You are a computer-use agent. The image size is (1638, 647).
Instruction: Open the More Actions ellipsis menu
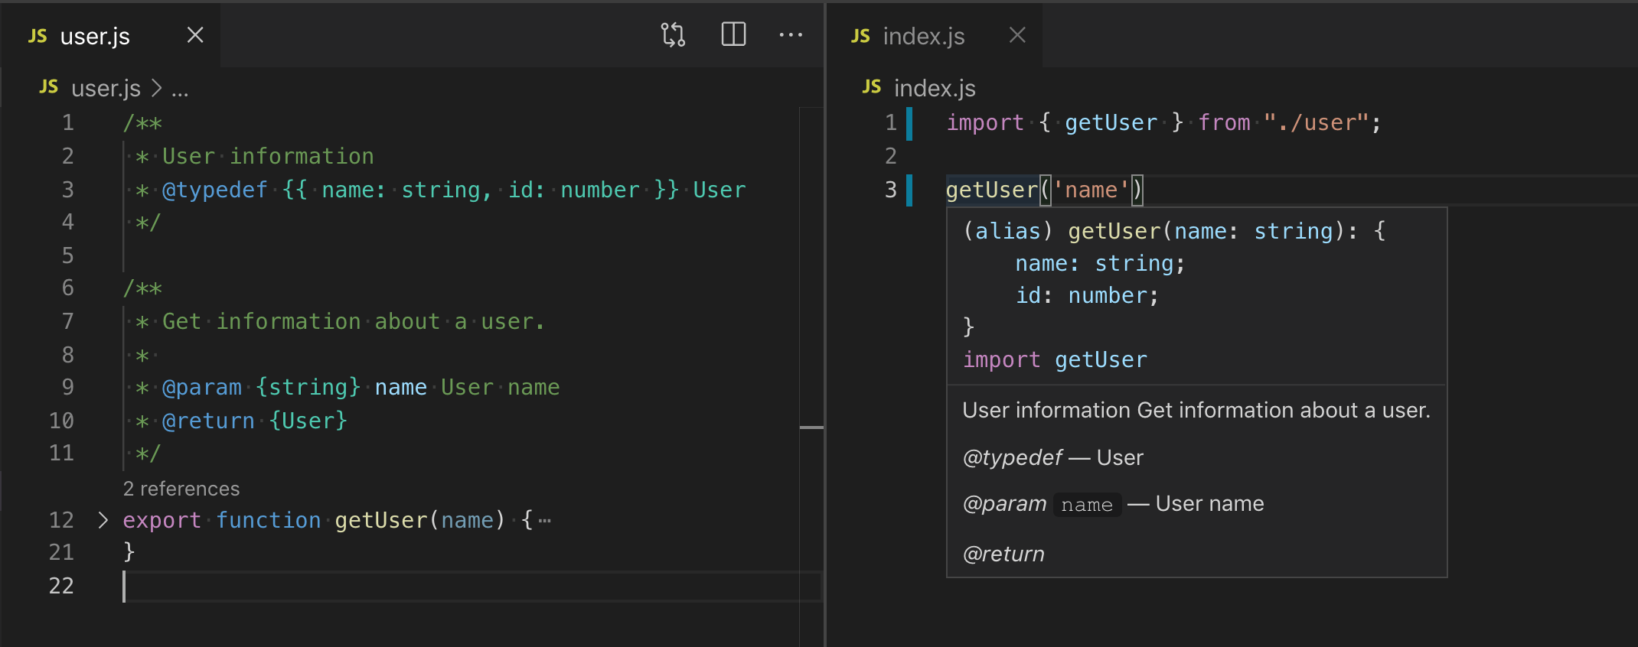coord(790,35)
